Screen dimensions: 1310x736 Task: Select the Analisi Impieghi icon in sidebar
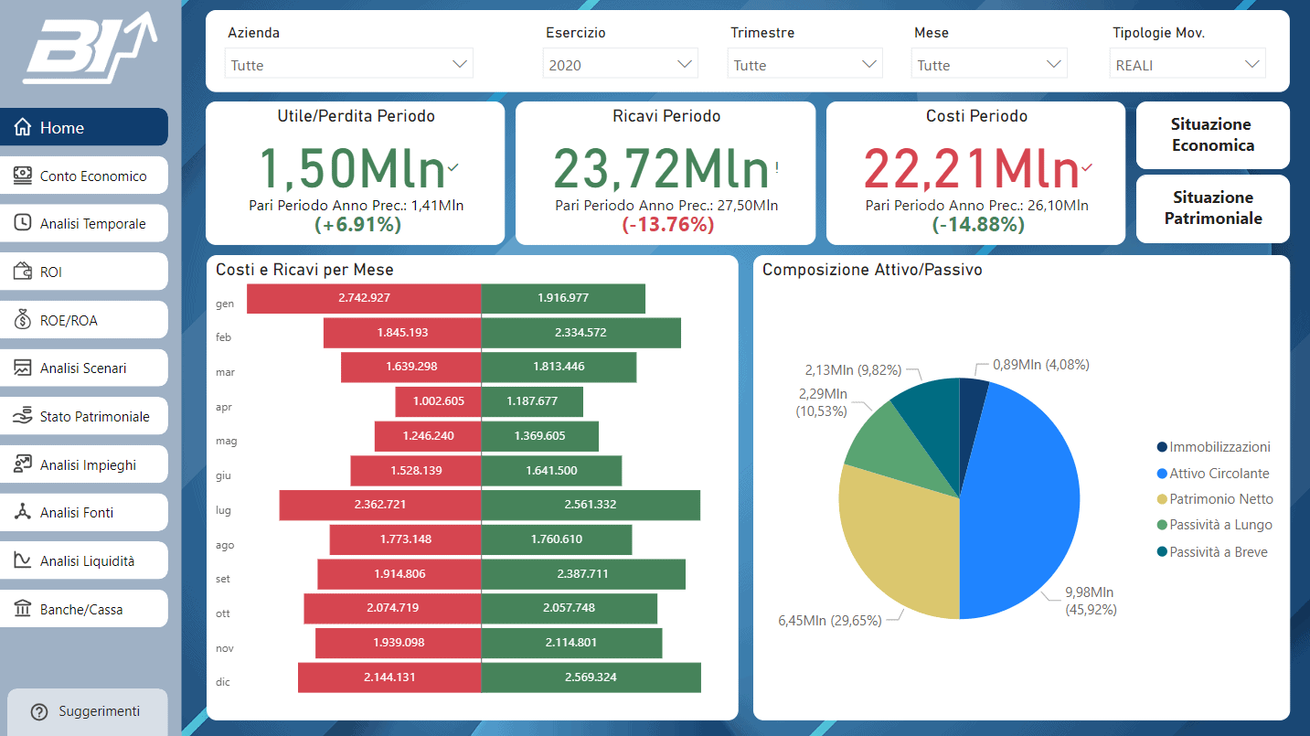(x=23, y=464)
